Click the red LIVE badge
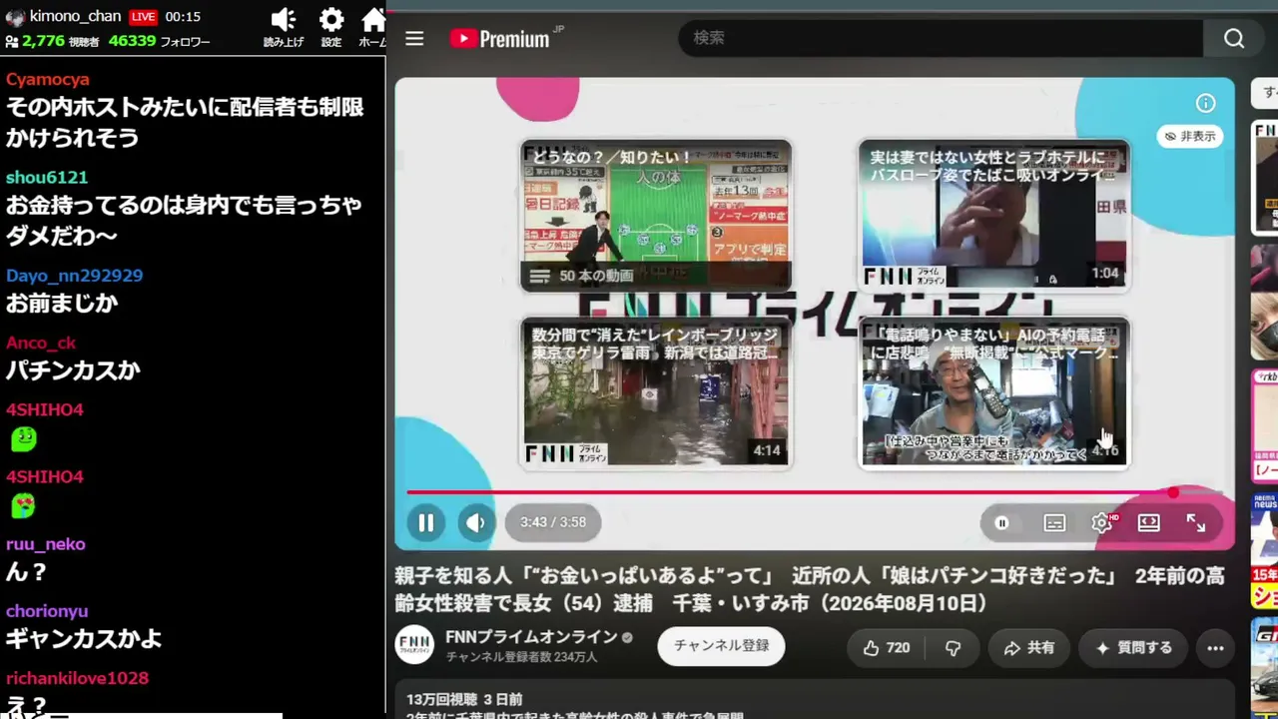Screen dimensions: 1278x719 tap(143, 17)
